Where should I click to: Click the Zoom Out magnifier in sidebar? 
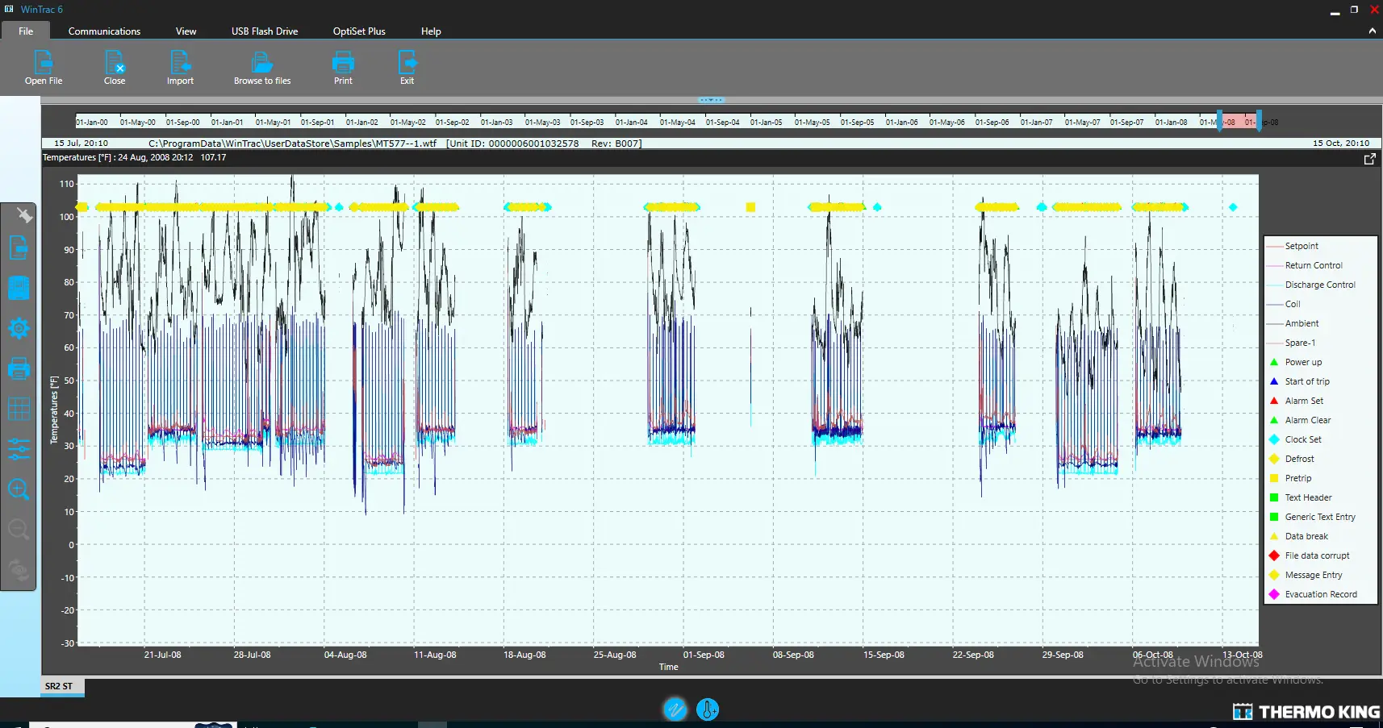pyautogui.click(x=19, y=529)
